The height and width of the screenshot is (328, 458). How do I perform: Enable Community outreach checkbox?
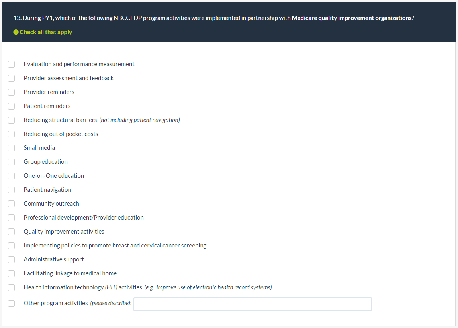pos(12,204)
